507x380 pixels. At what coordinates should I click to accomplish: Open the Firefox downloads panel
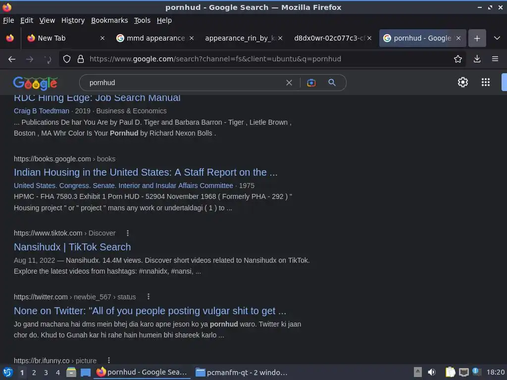[x=477, y=59]
